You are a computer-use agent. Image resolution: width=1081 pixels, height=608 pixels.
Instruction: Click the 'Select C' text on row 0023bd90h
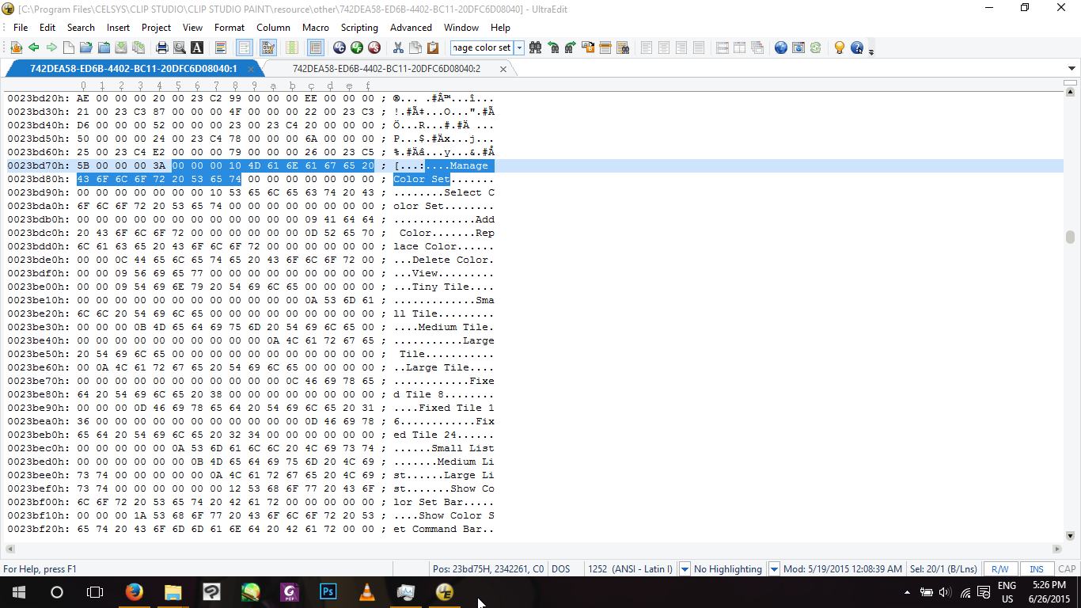[469, 192]
